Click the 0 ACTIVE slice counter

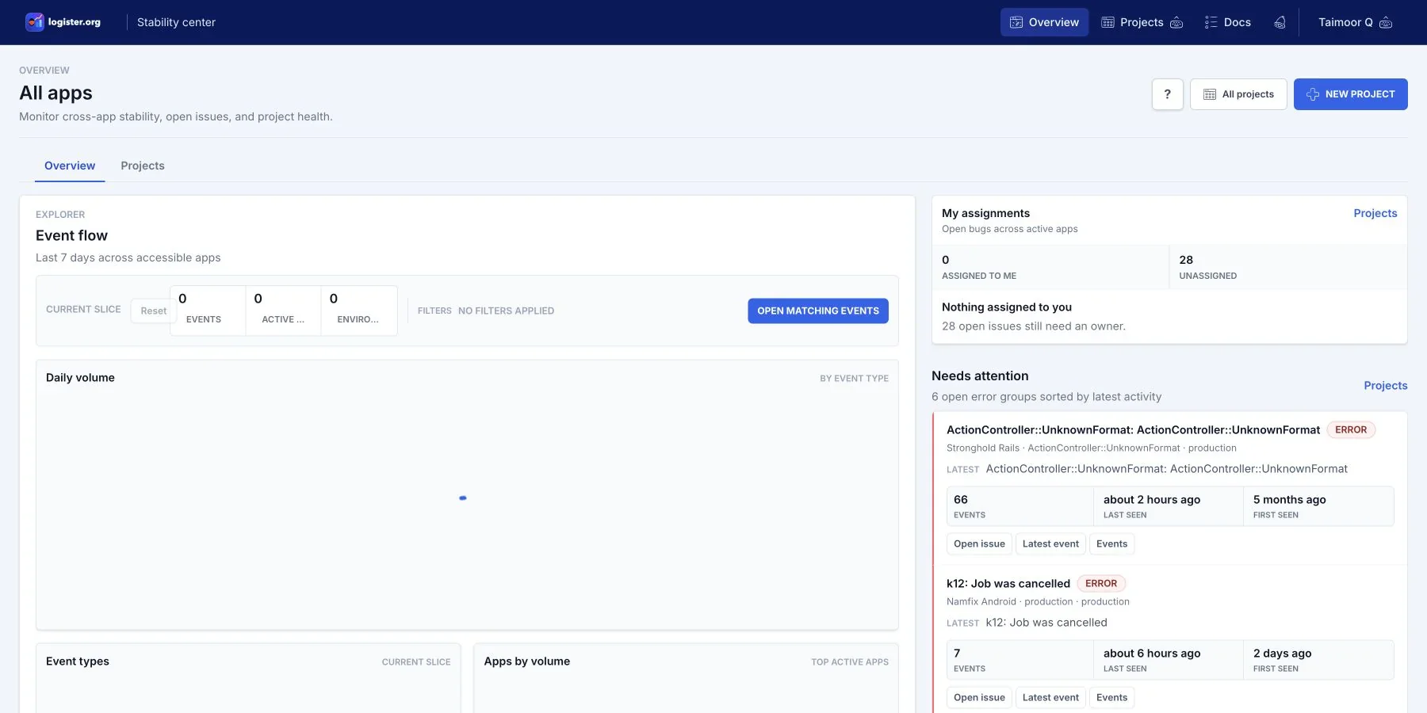click(283, 311)
